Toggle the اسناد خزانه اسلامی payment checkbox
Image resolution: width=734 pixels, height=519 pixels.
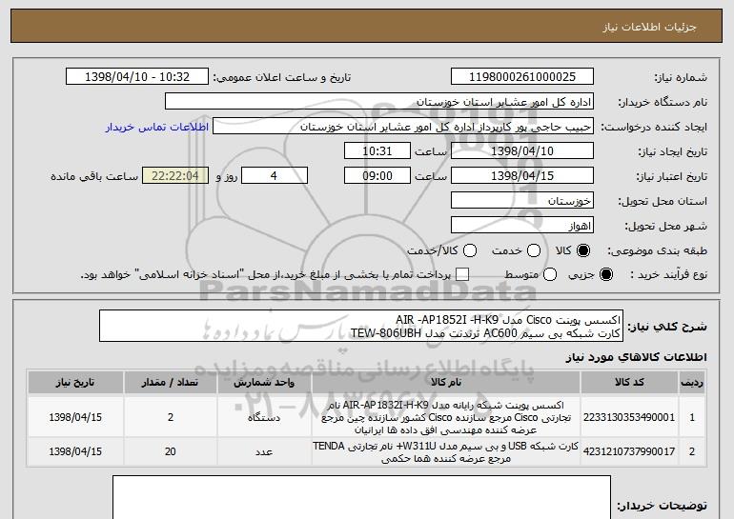[x=462, y=275]
